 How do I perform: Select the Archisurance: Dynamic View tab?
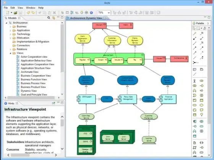click(86, 18)
